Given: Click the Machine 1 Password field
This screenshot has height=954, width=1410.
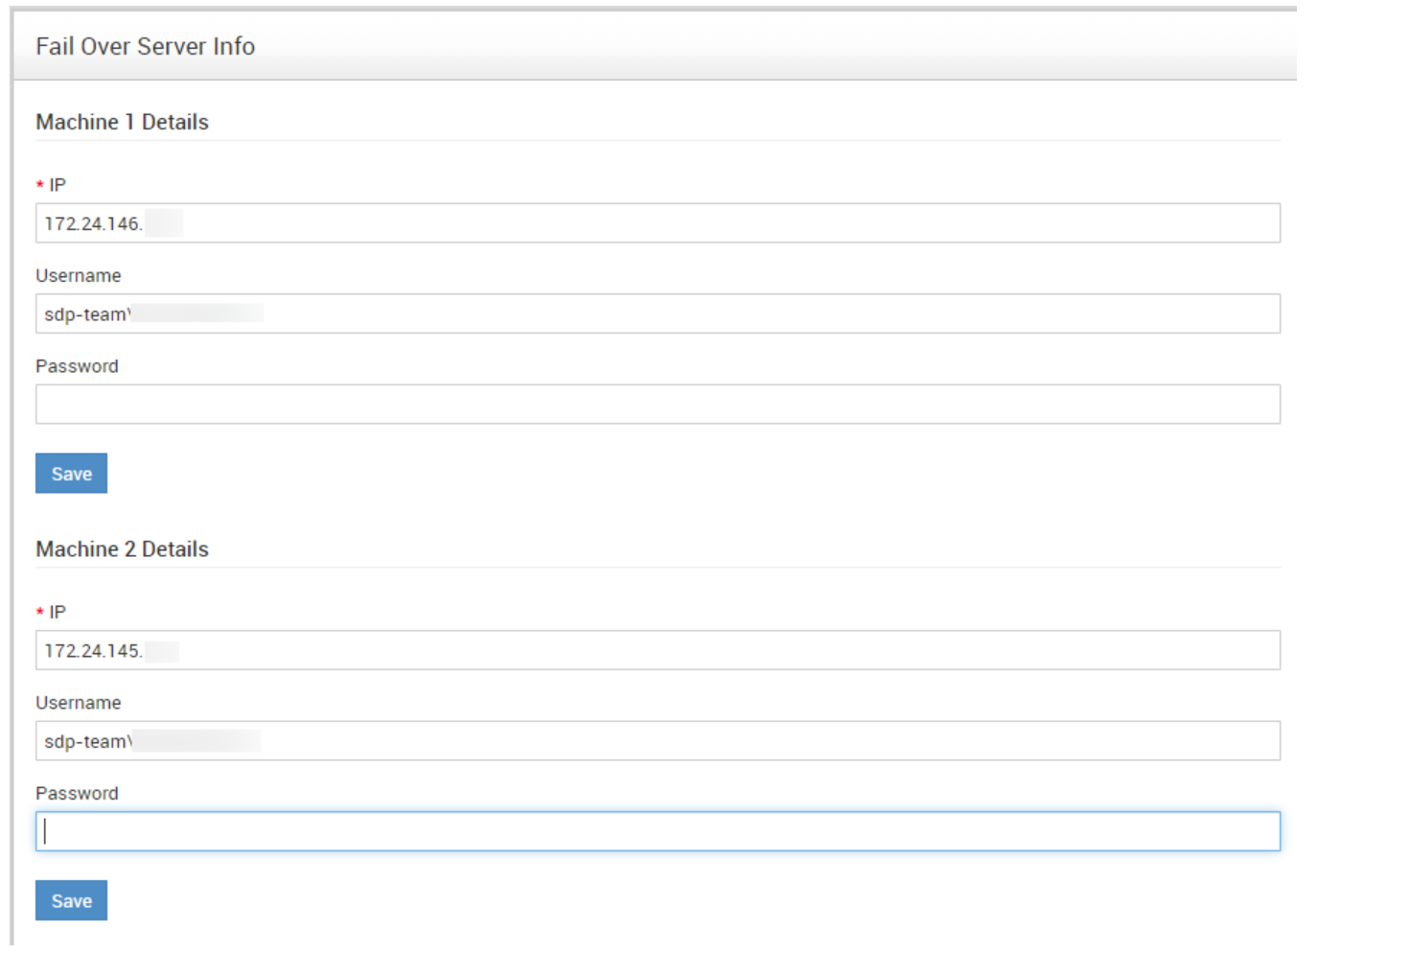Looking at the screenshot, I should coord(658,405).
